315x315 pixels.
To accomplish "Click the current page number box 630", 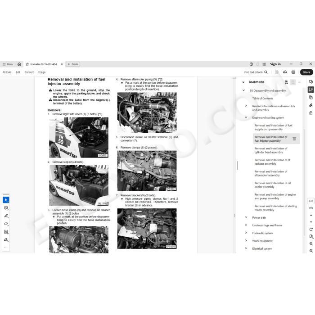I will 311,201.
